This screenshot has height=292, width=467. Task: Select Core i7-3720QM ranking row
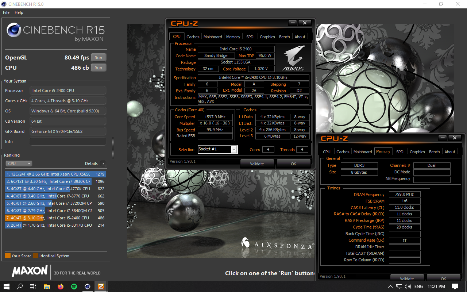[55, 203]
